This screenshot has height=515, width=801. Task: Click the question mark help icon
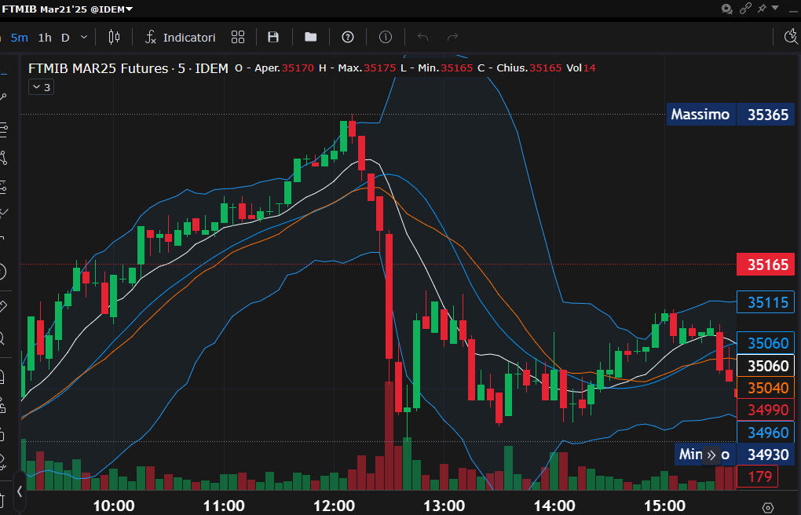pos(348,37)
